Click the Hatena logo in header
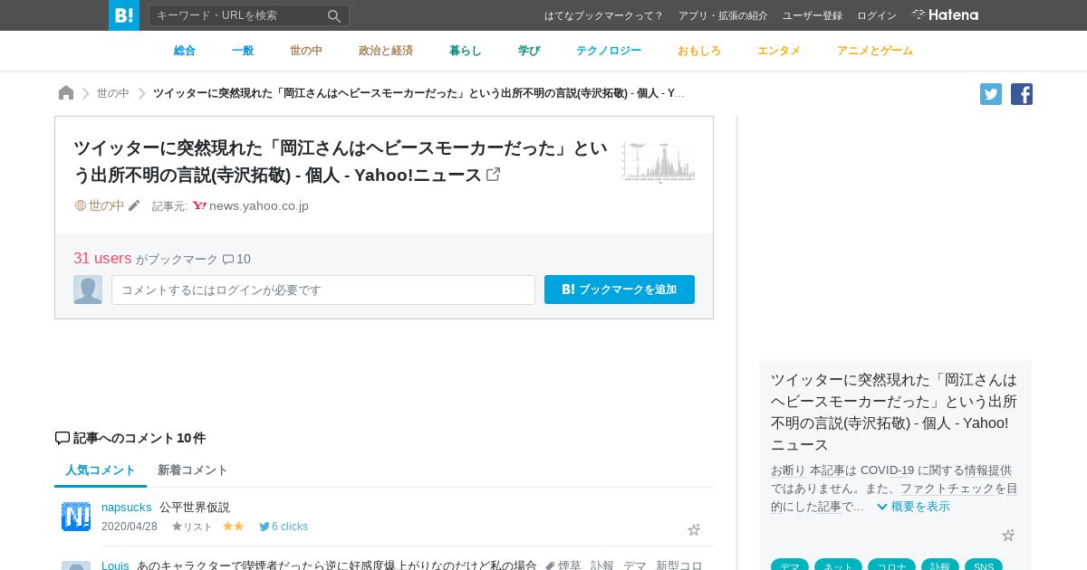The height and width of the screenshot is (570, 1087). coord(945,15)
